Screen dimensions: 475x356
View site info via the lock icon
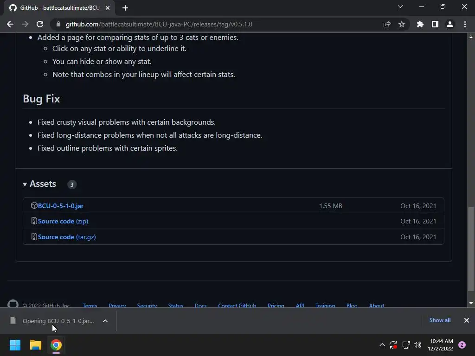(58, 24)
